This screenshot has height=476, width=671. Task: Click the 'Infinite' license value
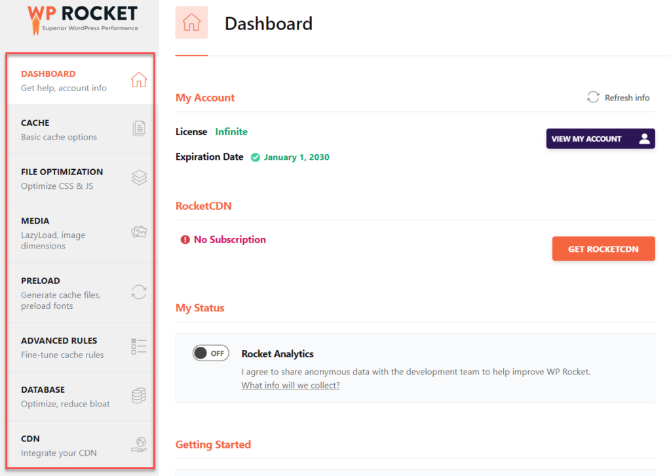point(231,131)
